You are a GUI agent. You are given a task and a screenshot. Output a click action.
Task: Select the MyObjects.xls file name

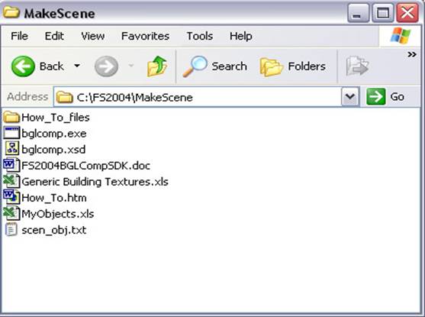pyautogui.click(x=58, y=214)
